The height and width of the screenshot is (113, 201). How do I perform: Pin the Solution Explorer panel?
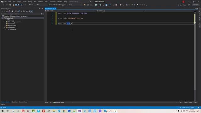[x=41, y=9]
